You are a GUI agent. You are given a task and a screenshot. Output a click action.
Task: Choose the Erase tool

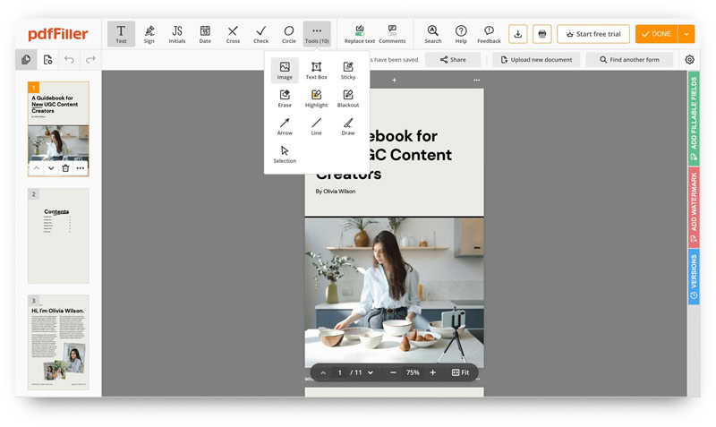[285, 98]
